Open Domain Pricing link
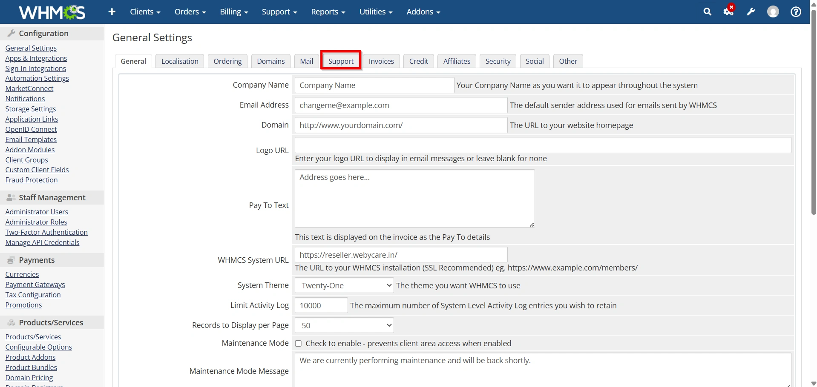Image resolution: width=817 pixels, height=387 pixels. 29,378
